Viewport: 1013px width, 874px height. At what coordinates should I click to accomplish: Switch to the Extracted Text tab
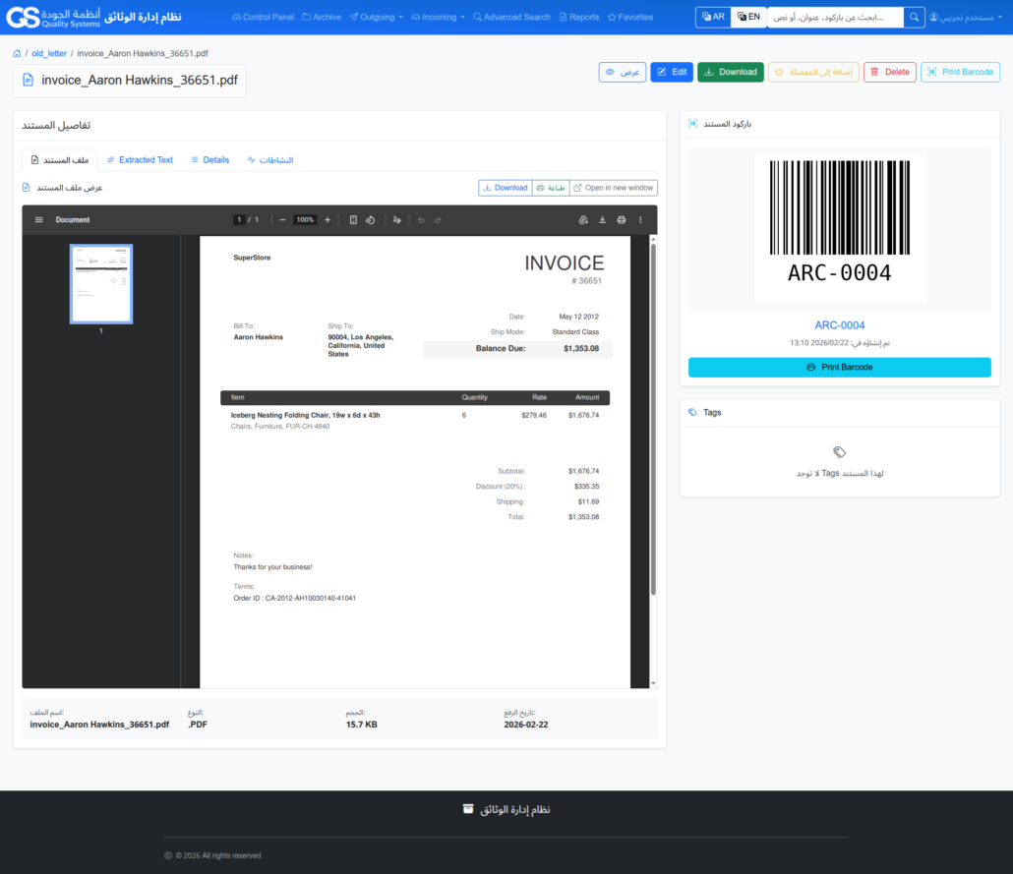[140, 159]
